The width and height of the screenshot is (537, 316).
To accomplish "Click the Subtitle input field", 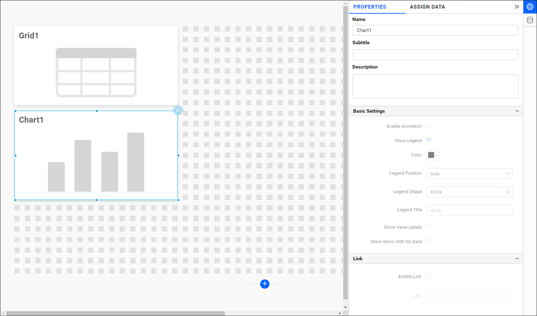I will point(435,55).
